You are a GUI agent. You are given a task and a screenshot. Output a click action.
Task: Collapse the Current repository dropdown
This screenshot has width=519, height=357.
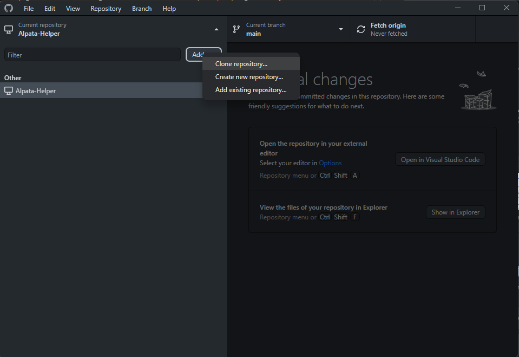tap(216, 29)
